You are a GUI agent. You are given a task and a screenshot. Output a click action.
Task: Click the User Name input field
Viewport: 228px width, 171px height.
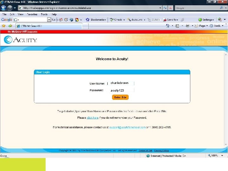(121, 83)
